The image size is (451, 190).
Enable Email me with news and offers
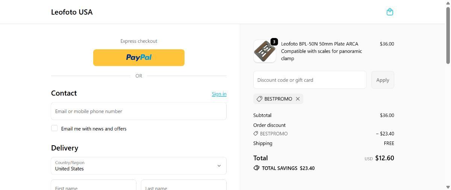tap(54, 128)
